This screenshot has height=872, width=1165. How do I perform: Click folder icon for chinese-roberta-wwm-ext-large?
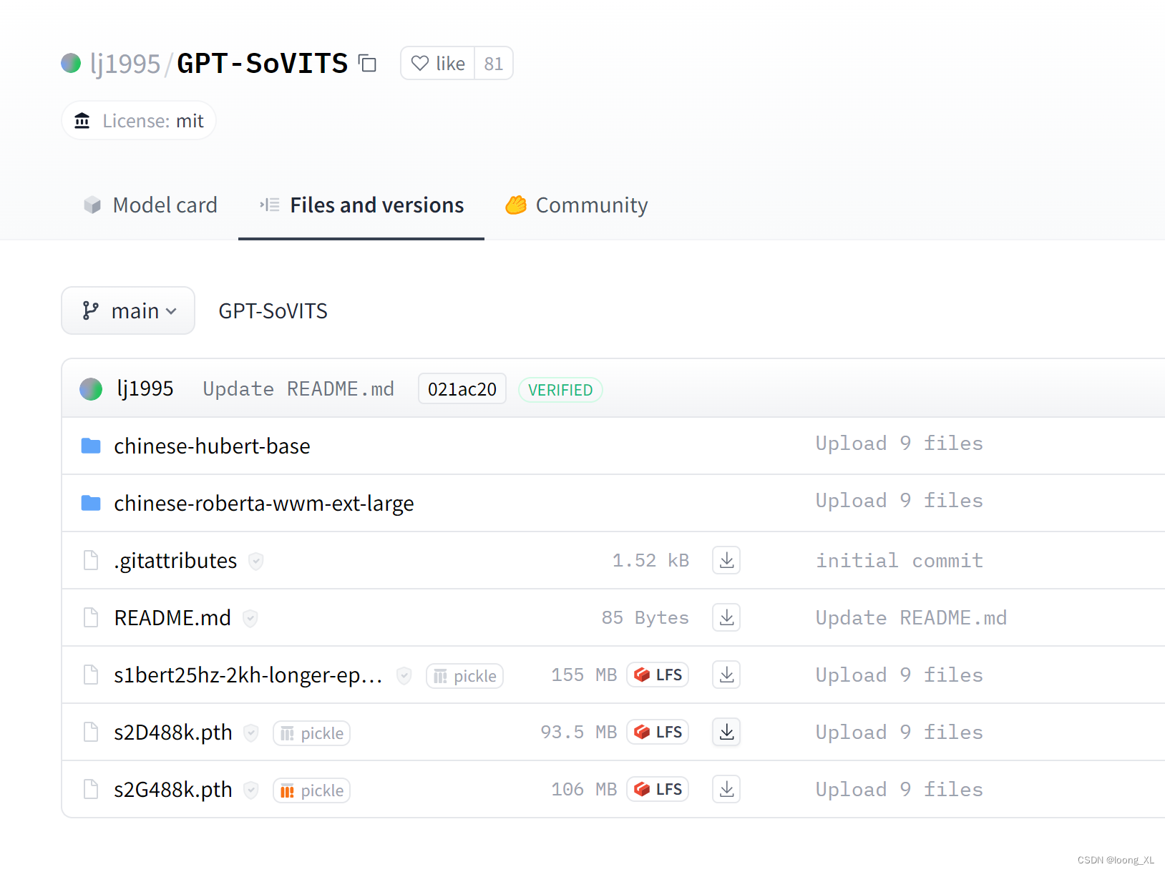pyautogui.click(x=91, y=503)
